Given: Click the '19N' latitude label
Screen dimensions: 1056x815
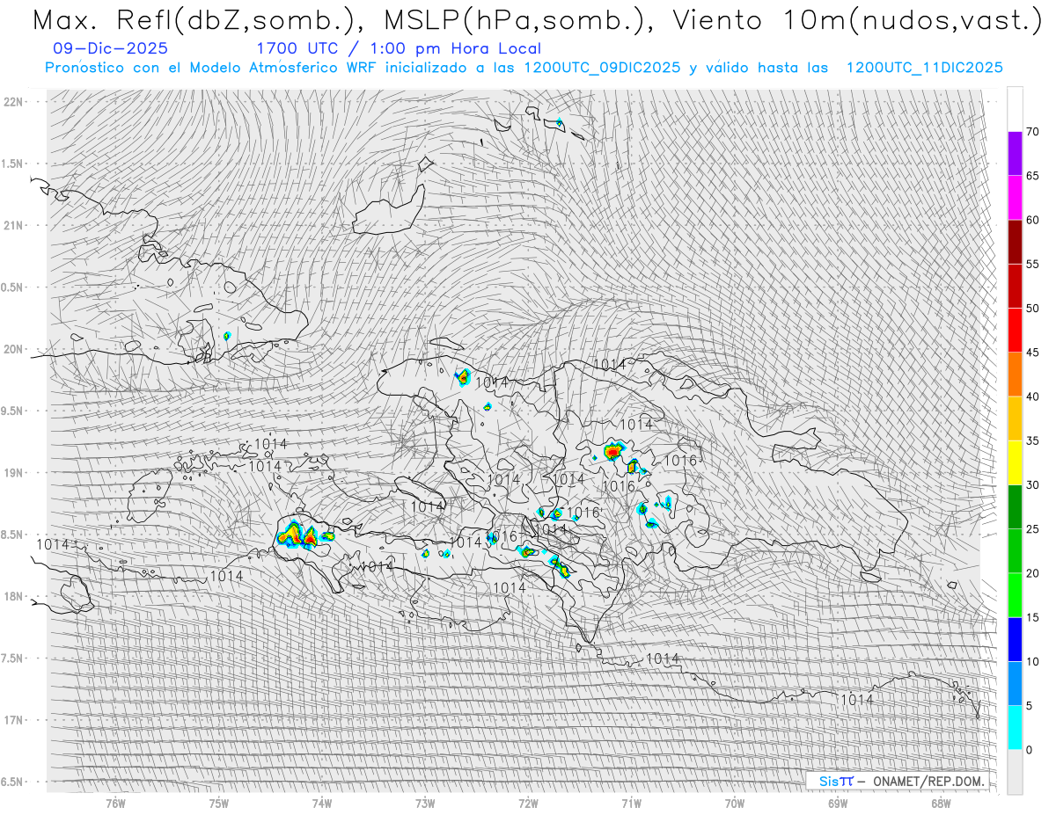Looking at the screenshot, I should [x=14, y=473].
